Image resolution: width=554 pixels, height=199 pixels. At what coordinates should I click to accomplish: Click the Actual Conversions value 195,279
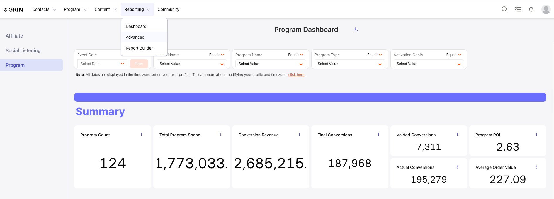click(x=429, y=179)
